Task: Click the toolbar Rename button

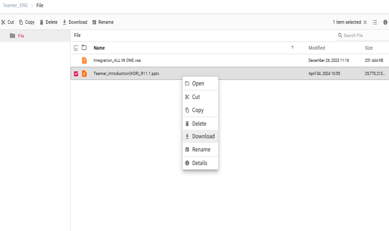Action: coord(103,22)
